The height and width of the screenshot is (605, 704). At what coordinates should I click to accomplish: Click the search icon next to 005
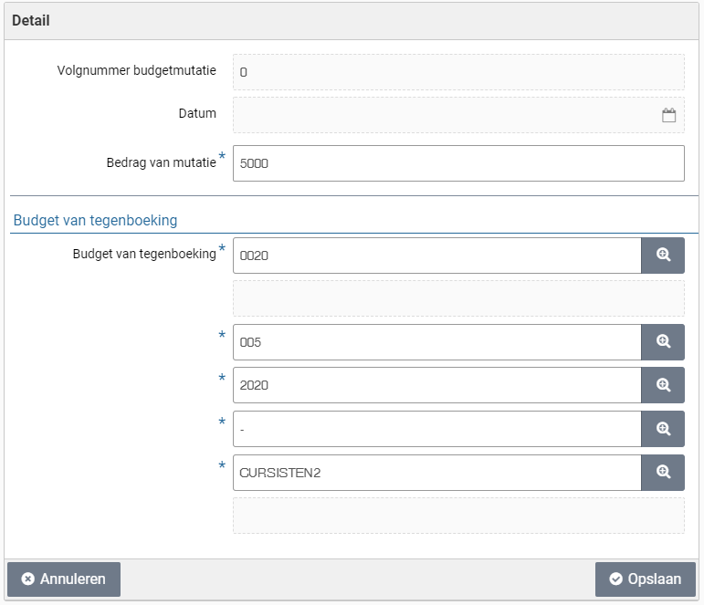pyautogui.click(x=663, y=341)
